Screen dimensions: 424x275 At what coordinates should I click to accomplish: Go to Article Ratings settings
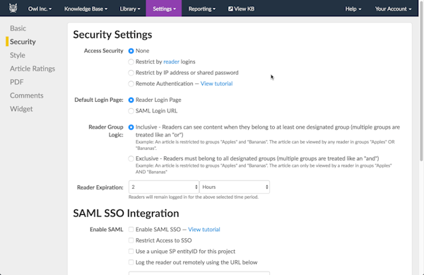[x=33, y=69]
